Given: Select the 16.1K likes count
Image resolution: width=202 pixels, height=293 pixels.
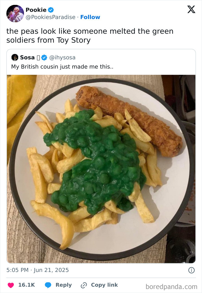Looking at the screenshot, I should click(27, 285).
